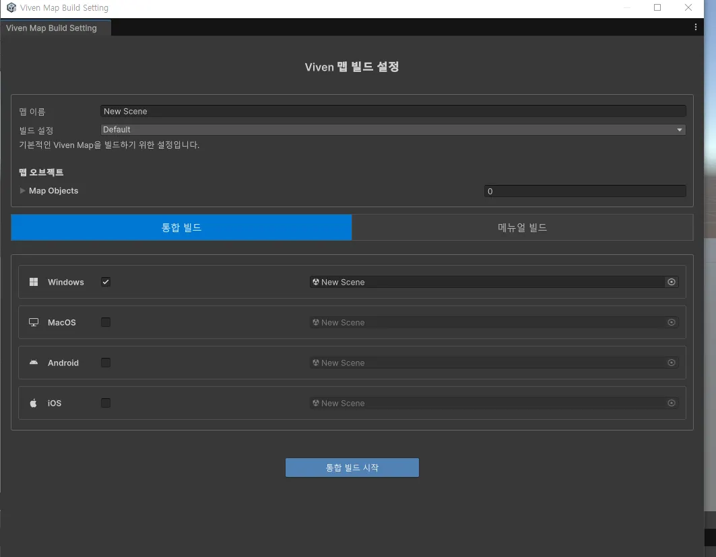Uncheck the Windows build checkbox
The width and height of the screenshot is (716, 557).
106,282
